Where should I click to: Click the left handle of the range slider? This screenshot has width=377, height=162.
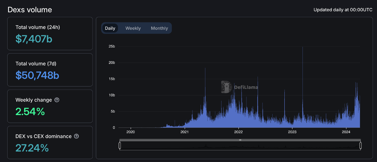point(120,145)
